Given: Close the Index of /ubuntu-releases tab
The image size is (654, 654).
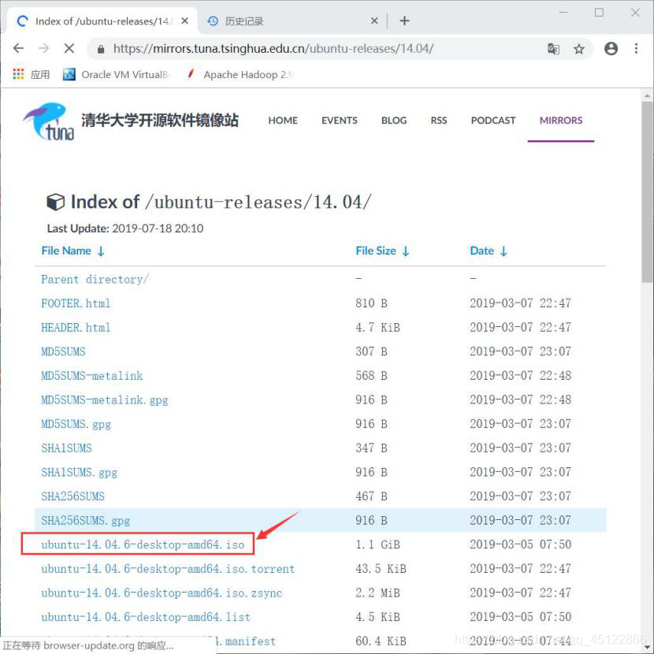Looking at the screenshot, I should [184, 20].
